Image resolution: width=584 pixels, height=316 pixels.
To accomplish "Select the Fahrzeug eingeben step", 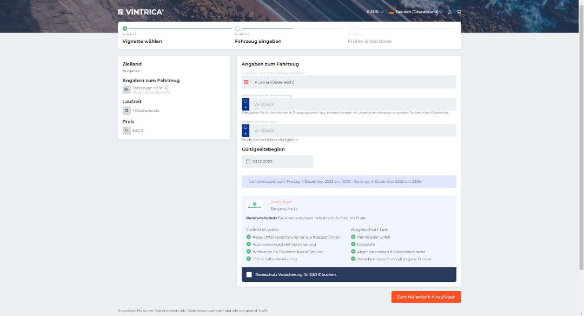I will pyautogui.click(x=258, y=41).
